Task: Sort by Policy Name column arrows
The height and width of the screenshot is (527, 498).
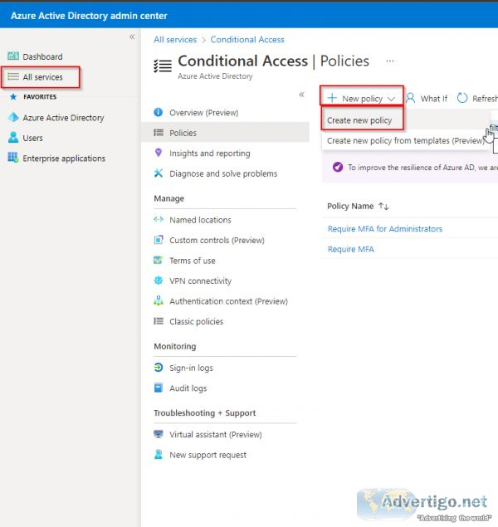Action: (x=383, y=206)
